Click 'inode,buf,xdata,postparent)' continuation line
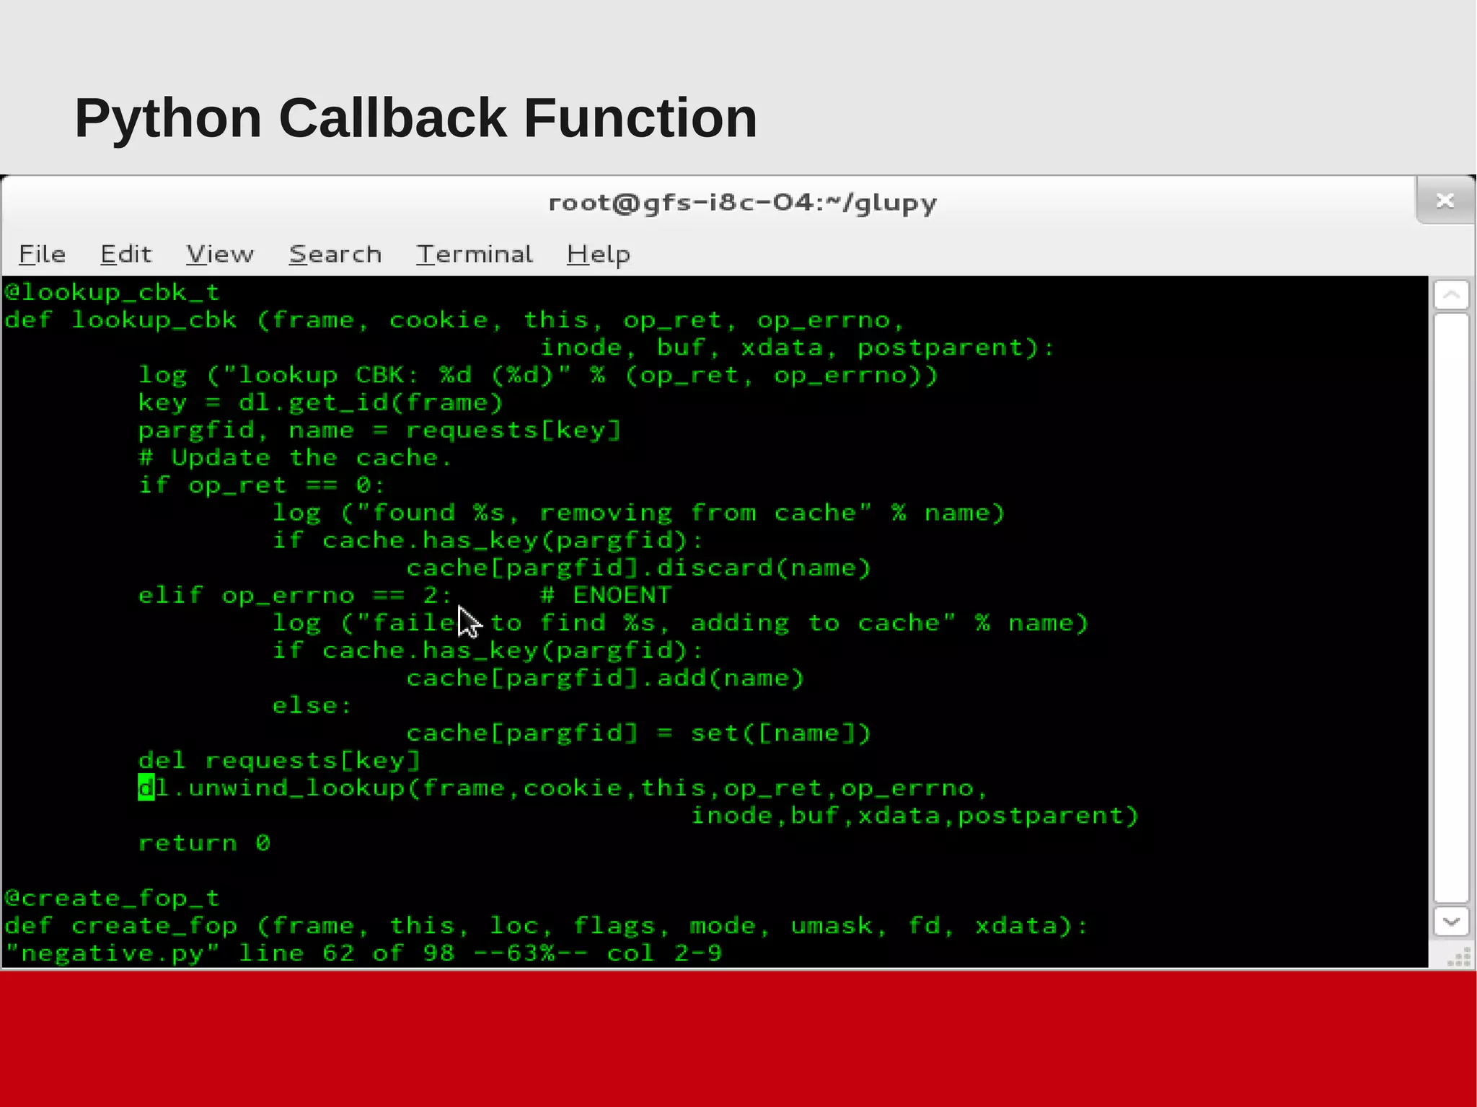1477x1107 pixels. [x=914, y=816]
